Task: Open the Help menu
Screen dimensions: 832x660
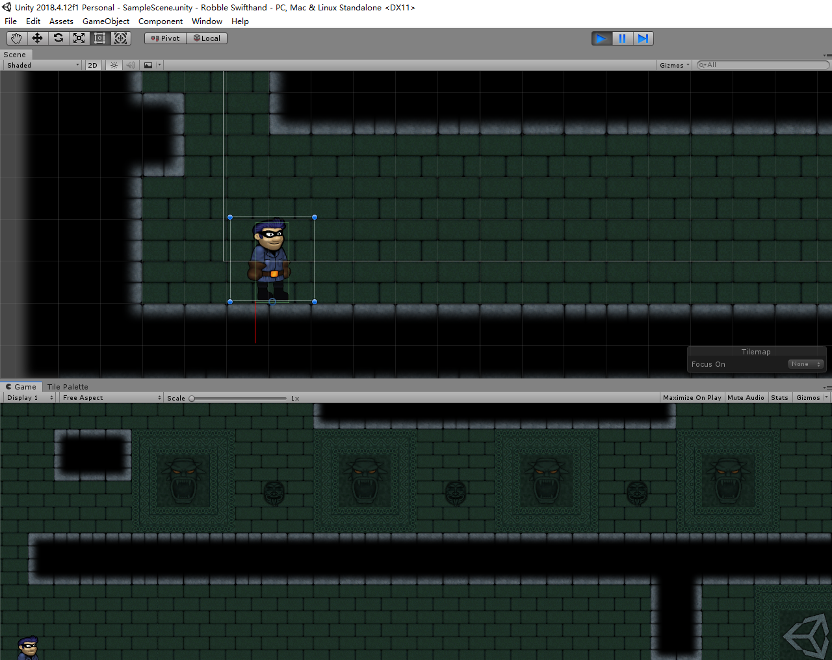Action: coord(240,21)
